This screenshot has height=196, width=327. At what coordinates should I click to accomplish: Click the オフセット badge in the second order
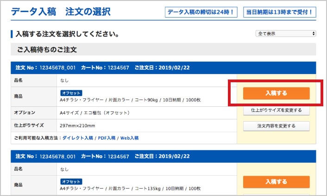tap(71, 181)
